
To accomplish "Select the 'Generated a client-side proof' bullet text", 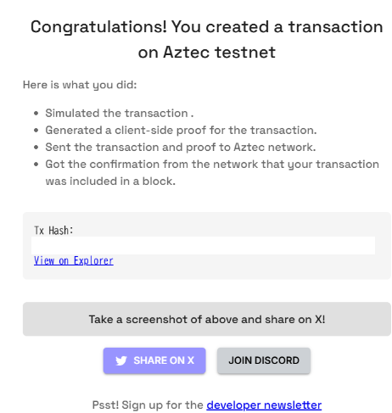I will tap(181, 131).
